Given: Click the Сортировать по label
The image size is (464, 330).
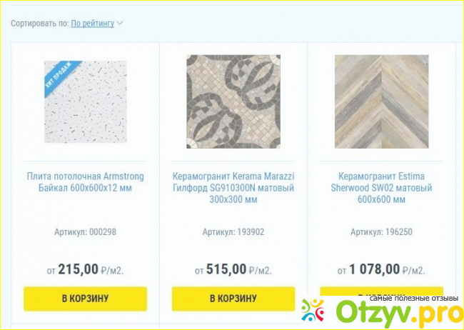Looking at the screenshot, I should (x=40, y=24).
